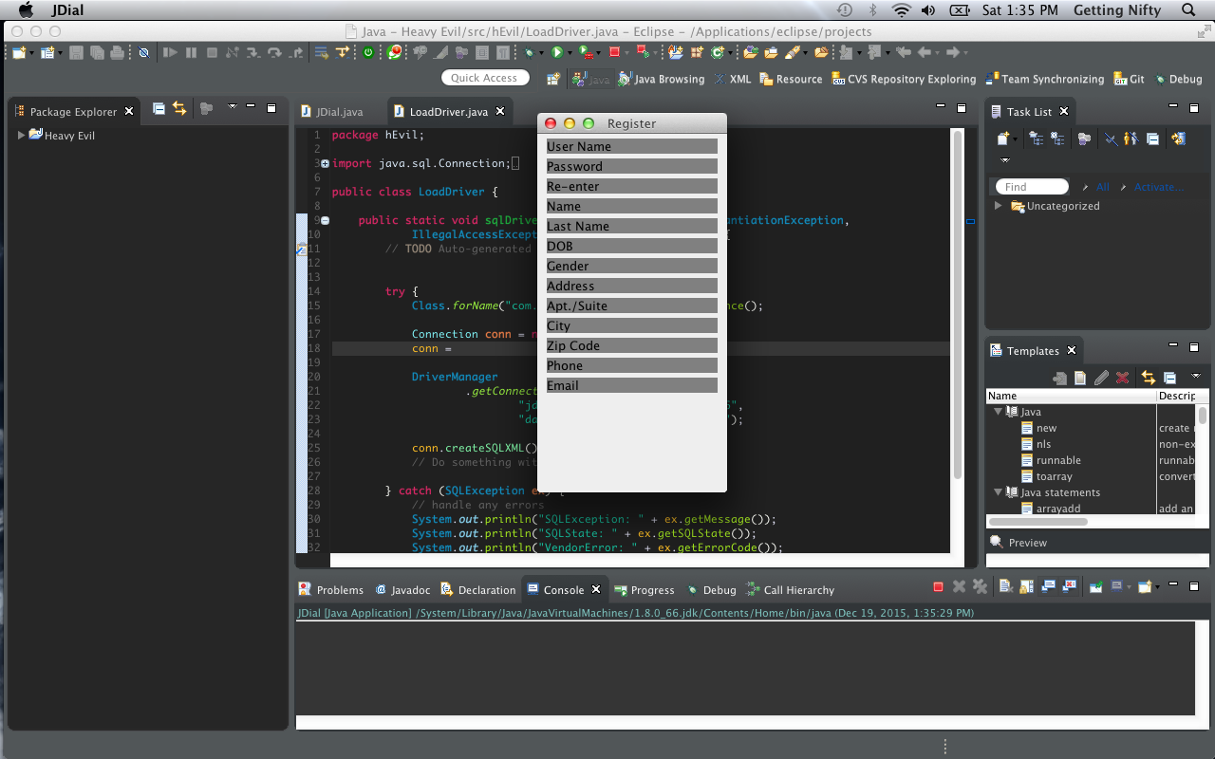Click Collapse All in Templates view
The height and width of the screenshot is (759, 1215).
(x=1169, y=378)
